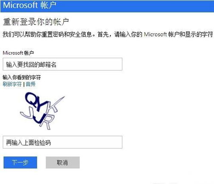This screenshot has width=214, height=184.
Task: Click the Microsoft 帐户 title in blue header
Action: pyautogui.click(x=30, y=5)
